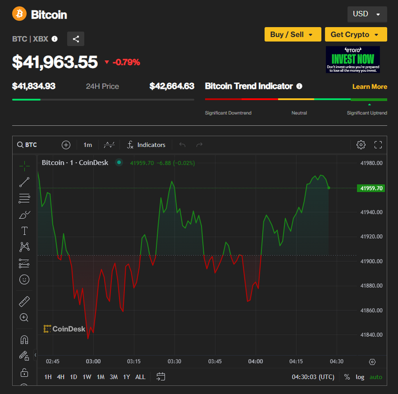Activate the zoom in tool
Screen dimensions: 398x394
(24, 317)
